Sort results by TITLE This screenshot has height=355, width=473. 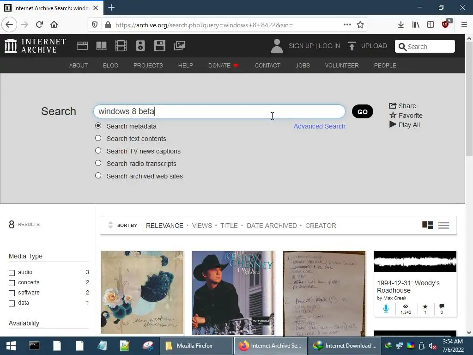[x=229, y=226]
